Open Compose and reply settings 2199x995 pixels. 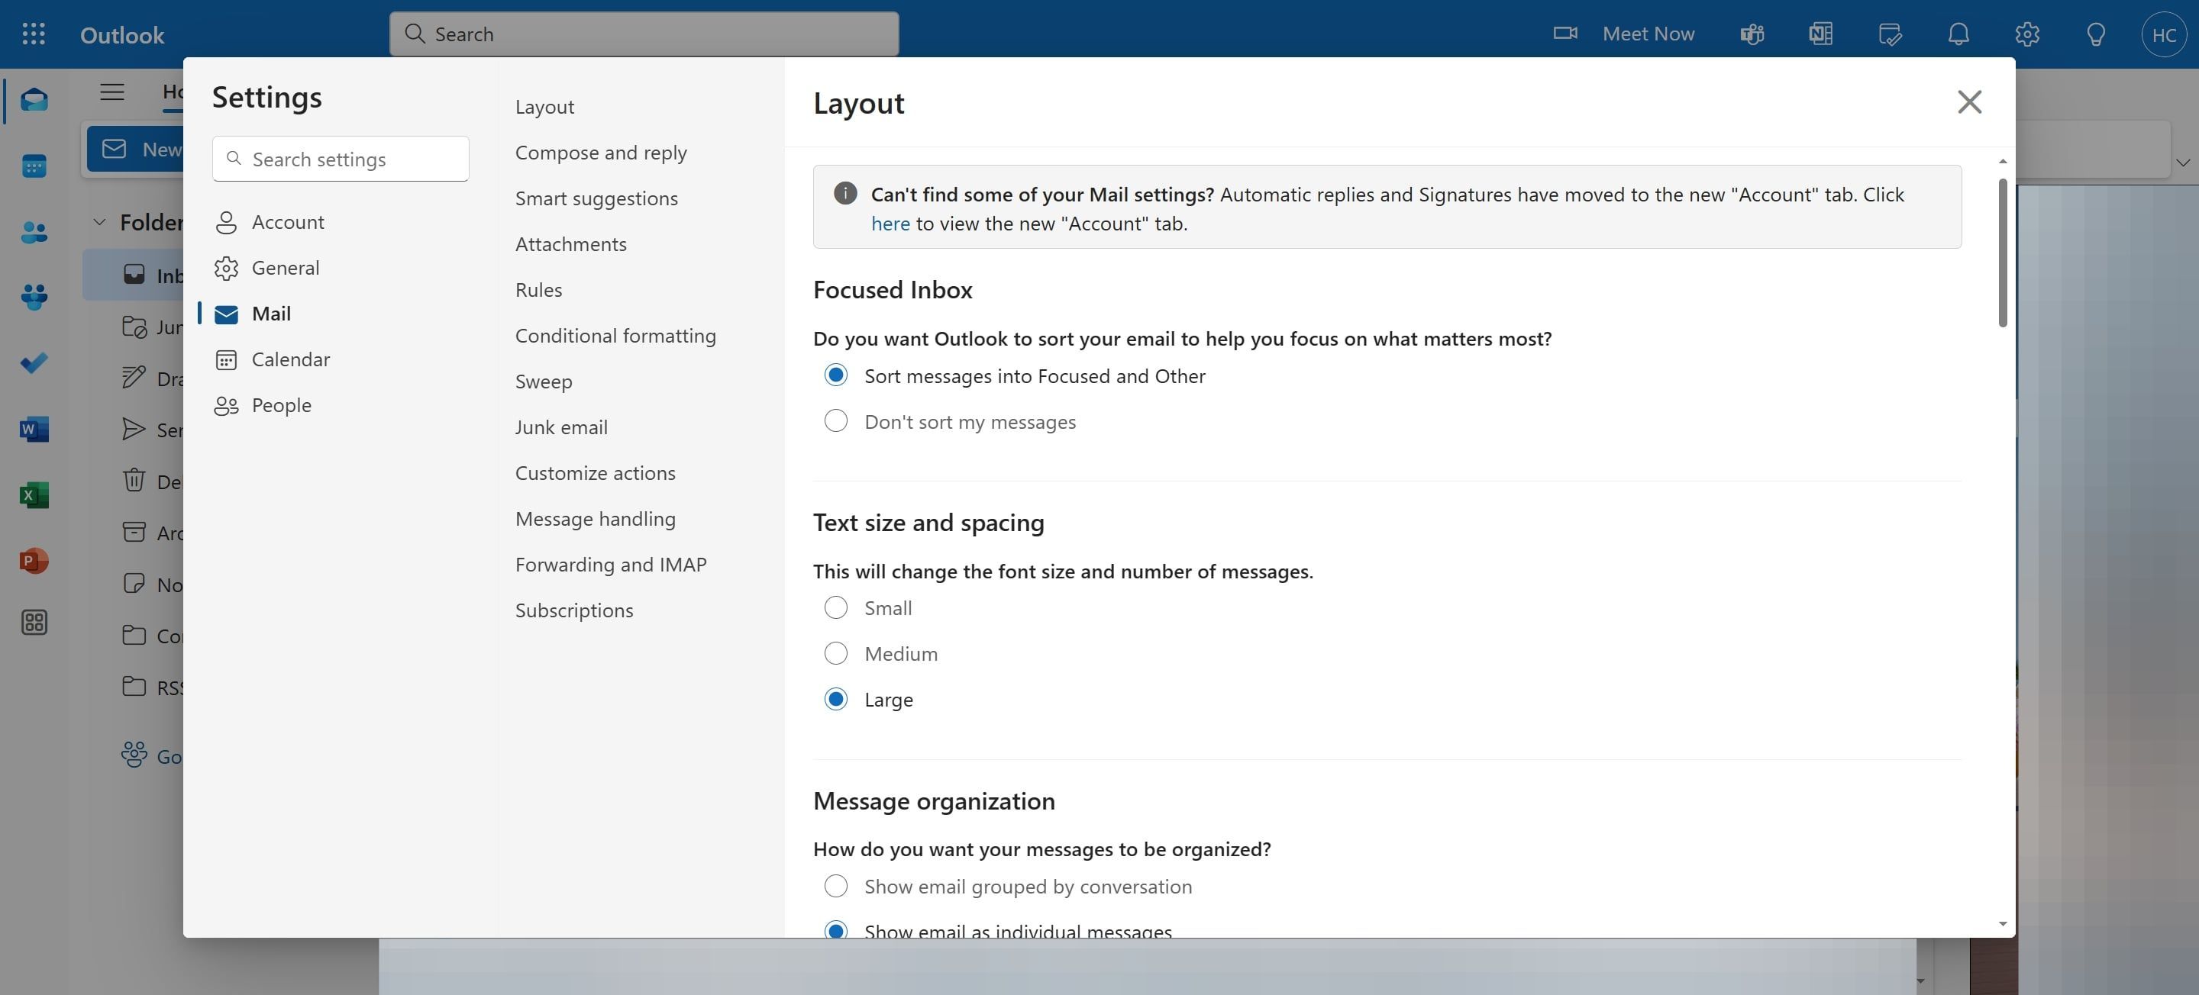point(601,153)
